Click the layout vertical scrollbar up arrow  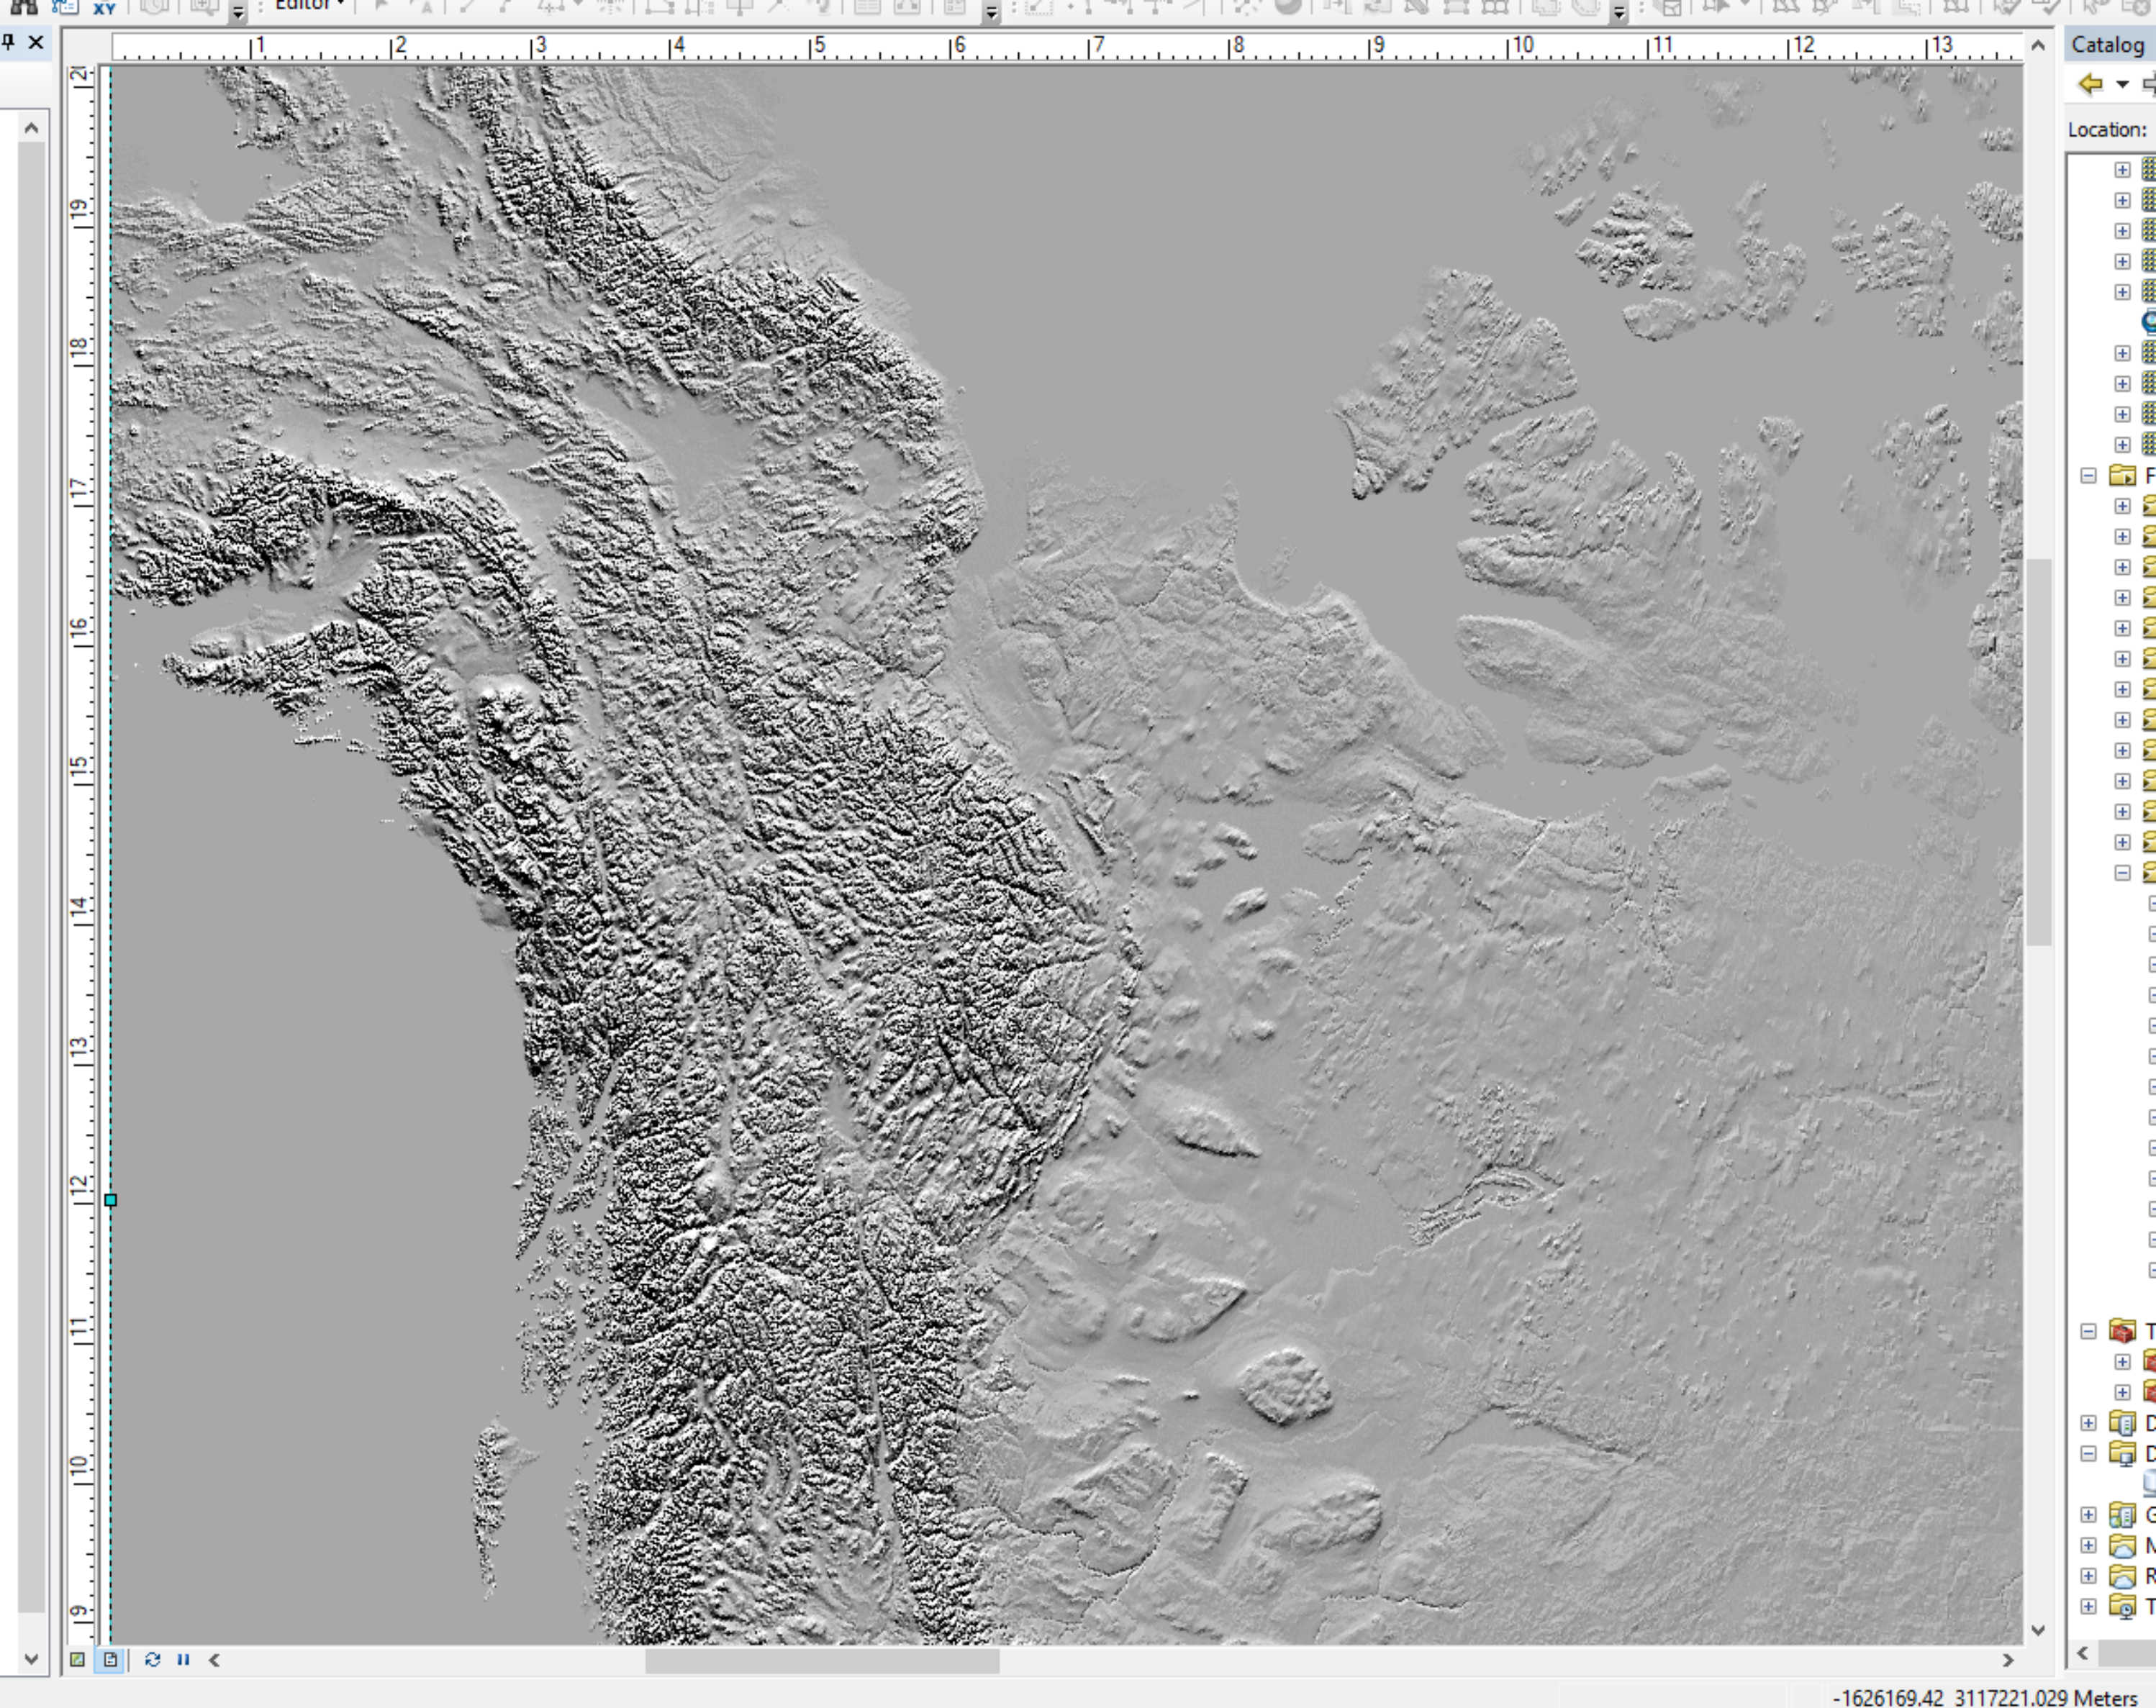[2038, 45]
